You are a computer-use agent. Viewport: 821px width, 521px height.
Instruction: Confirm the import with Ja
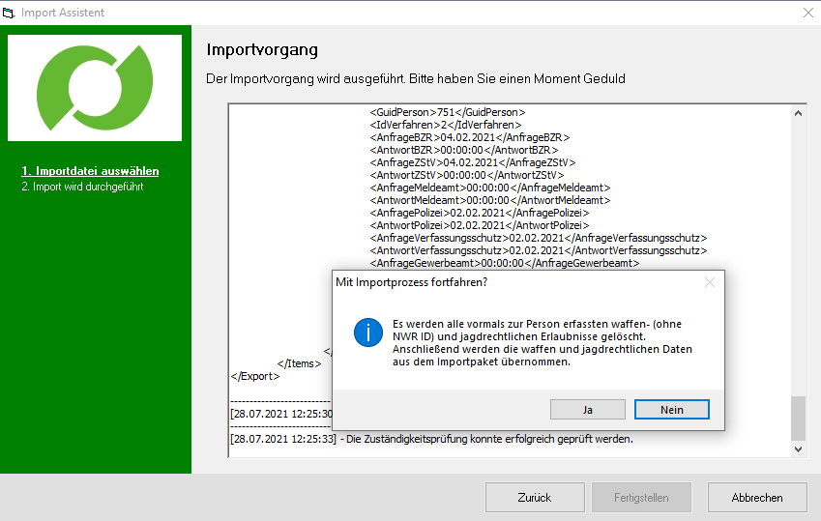(587, 410)
